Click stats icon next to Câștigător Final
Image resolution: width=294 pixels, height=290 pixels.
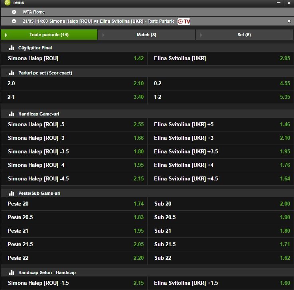point(12,48)
